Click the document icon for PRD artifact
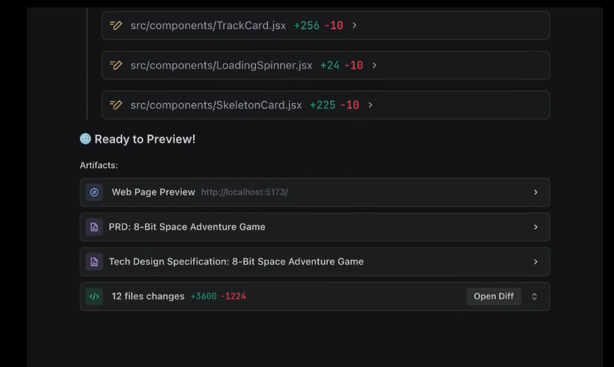 pos(94,227)
